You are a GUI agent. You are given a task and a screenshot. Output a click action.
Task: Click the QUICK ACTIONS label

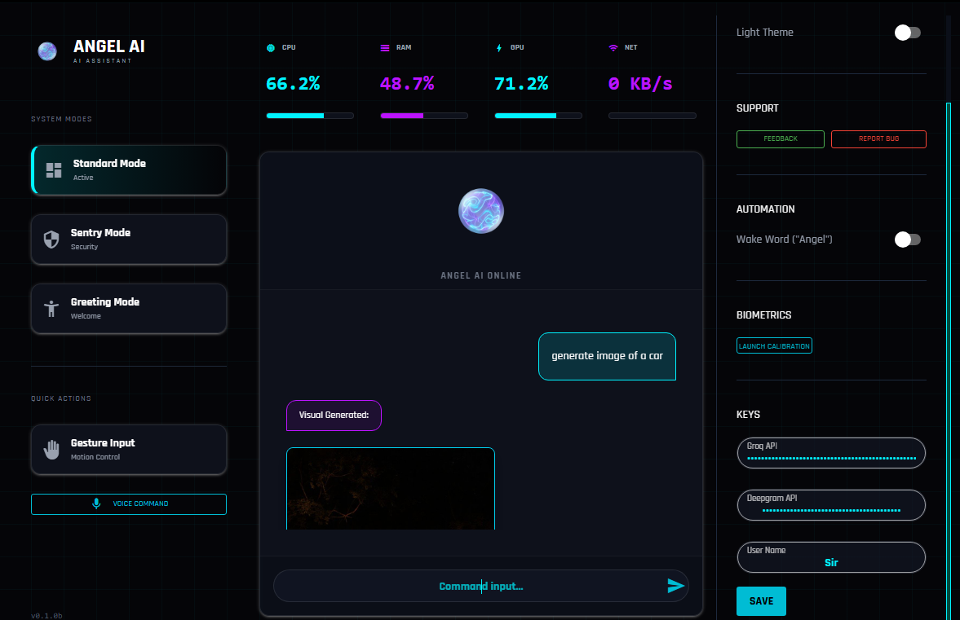point(61,398)
